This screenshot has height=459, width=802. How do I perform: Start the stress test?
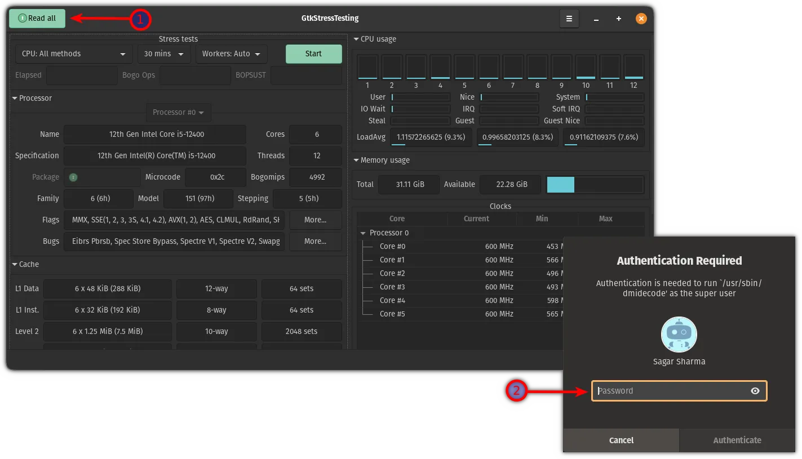click(x=313, y=54)
